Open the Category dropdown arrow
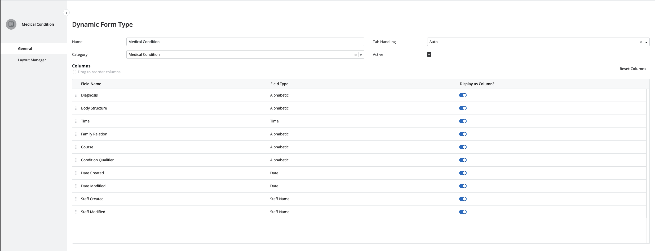This screenshot has height=251, width=655. point(361,55)
